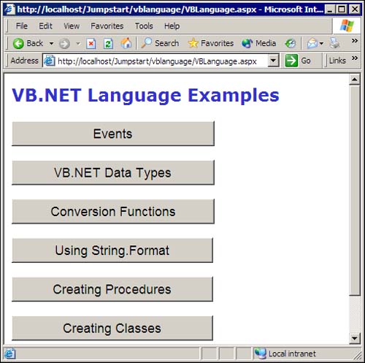The height and width of the screenshot is (363, 365).
Task: Open the History icon in toolbar
Action: point(291,44)
